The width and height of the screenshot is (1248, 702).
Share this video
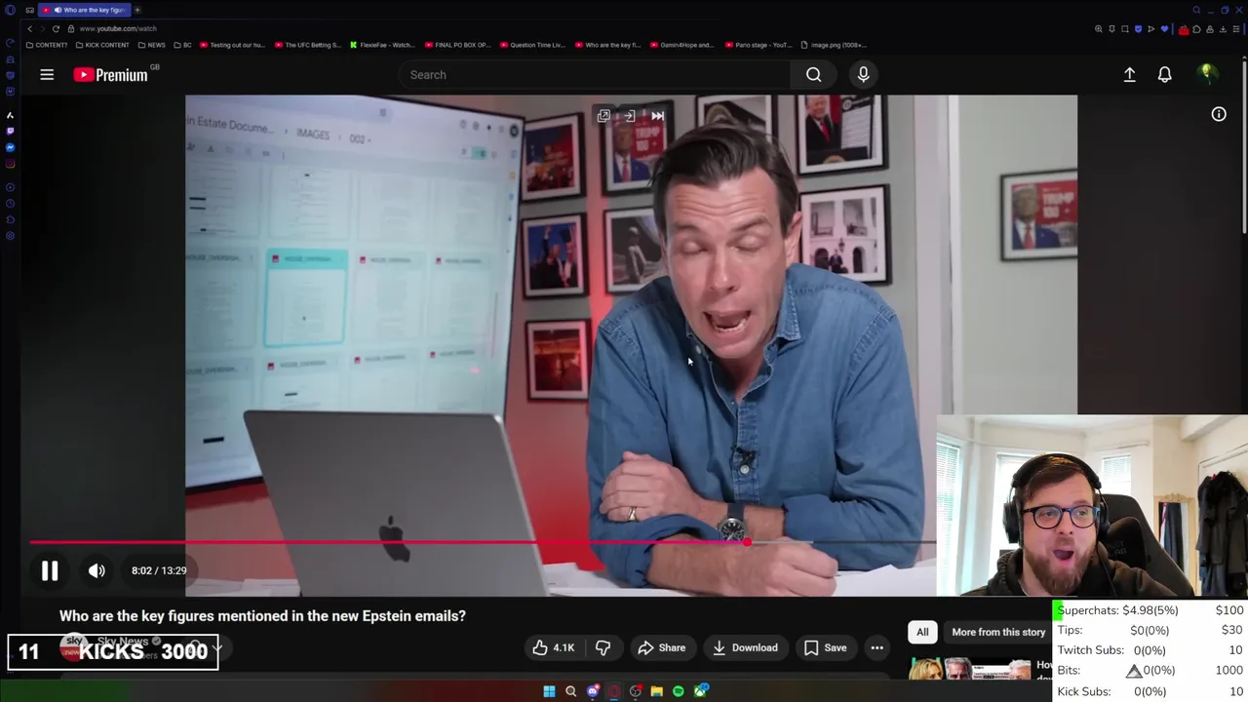[x=661, y=647]
